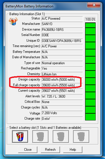The height and width of the screenshot is (159, 105).
Task: Click the Charge rate field 0 mW
Action: (x=62, y=119)
